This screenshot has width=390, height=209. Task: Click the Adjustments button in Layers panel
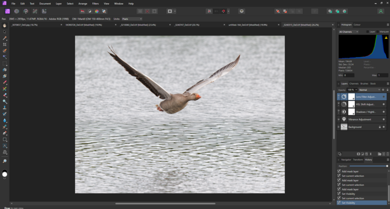coord(362,154)
